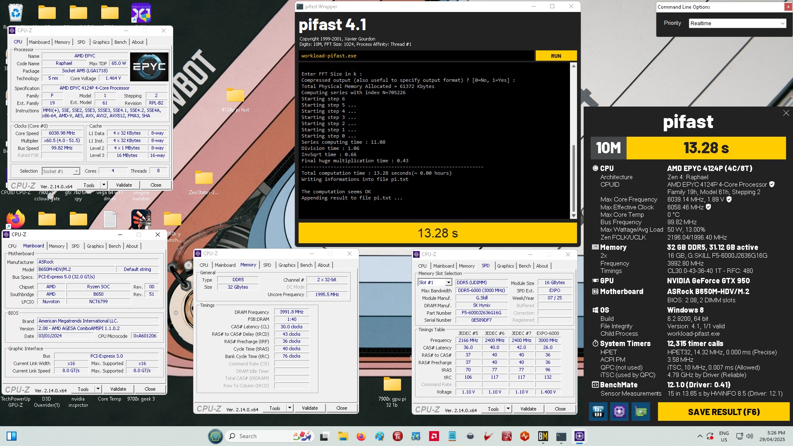Click the DRAM Frequency 3991.8 MHz value
Screen dimensions: 793x446
[x=292, y=312]
